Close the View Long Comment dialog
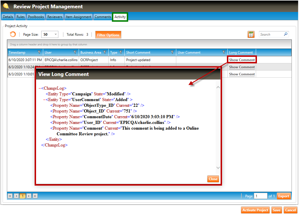This screenshot has width=299, height=215. (213, 179)
